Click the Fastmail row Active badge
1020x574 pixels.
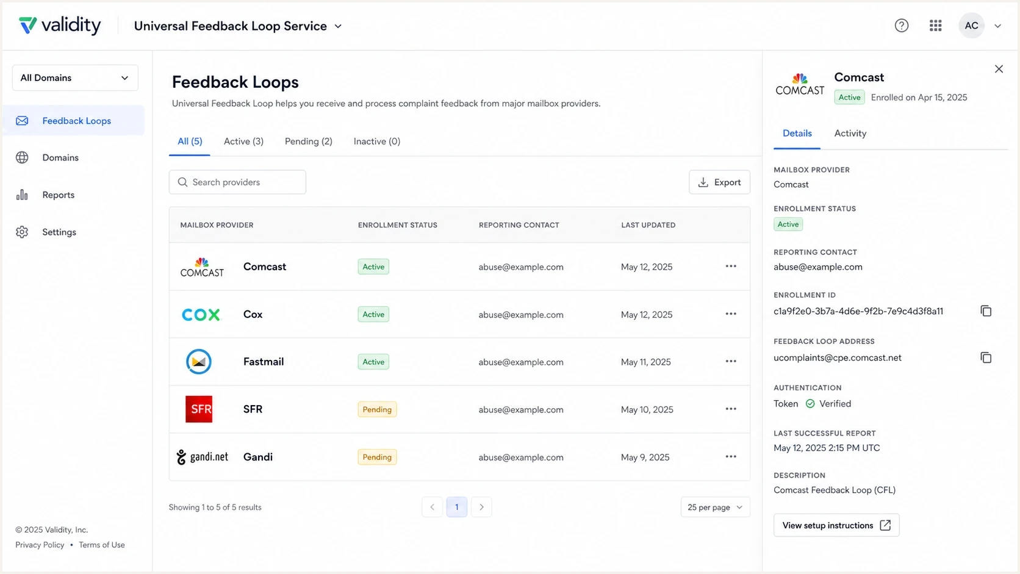373,362
